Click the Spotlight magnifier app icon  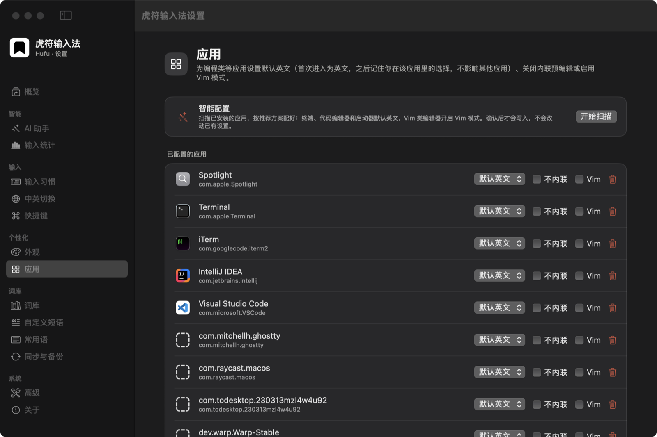click(x=183, y=179)
